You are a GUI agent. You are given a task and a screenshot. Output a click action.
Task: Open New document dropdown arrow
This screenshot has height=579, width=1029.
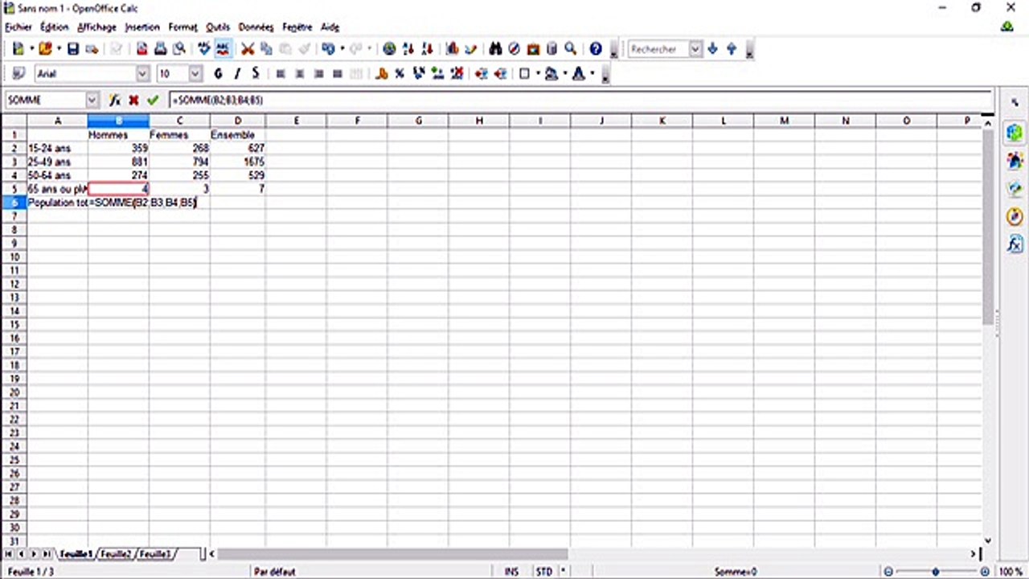[31, 49]
